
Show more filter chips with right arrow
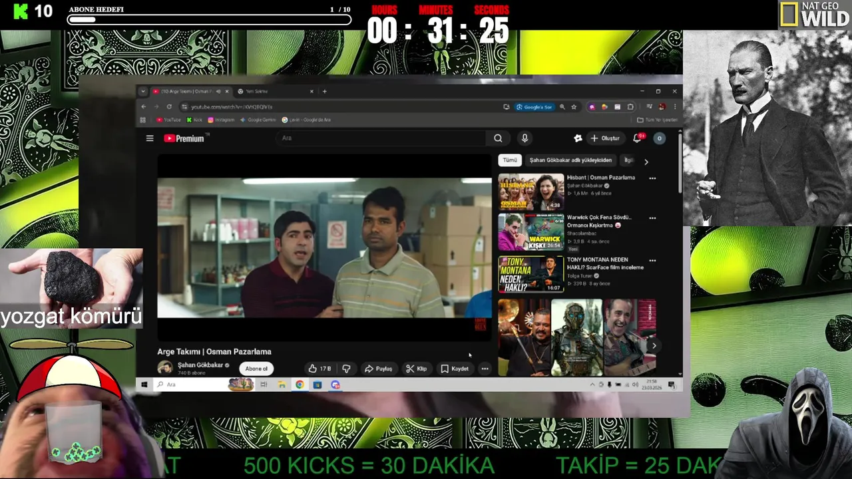[x=646, y=161]
